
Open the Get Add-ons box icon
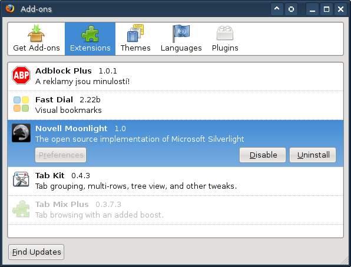[x=37, y=33]
